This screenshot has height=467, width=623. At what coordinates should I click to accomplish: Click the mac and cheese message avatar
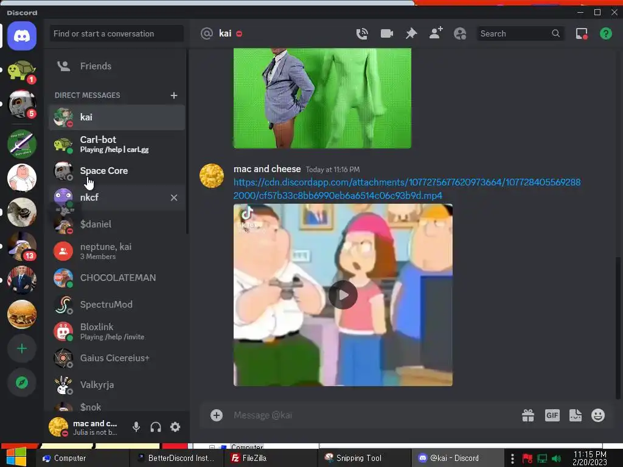tap(211, 176)
